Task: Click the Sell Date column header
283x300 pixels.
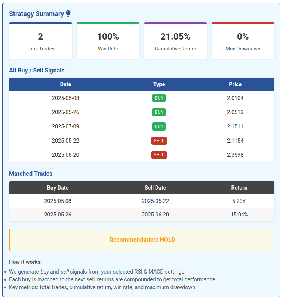Action: [155, 188]
